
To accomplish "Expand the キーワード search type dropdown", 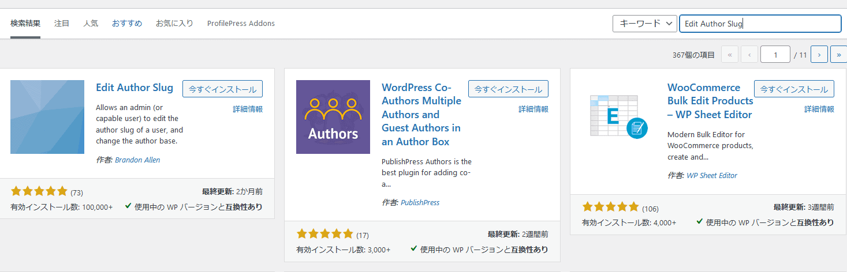I will (644, 24).
